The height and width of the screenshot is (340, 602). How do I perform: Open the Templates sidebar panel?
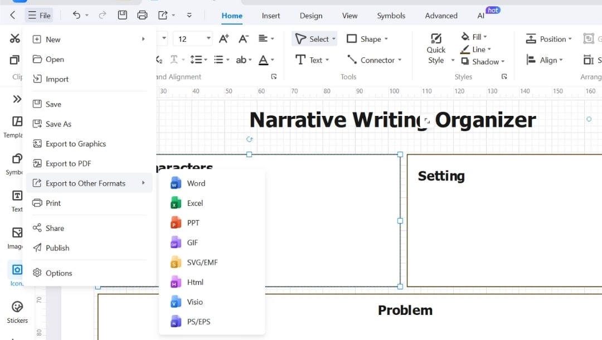point(16,127)
